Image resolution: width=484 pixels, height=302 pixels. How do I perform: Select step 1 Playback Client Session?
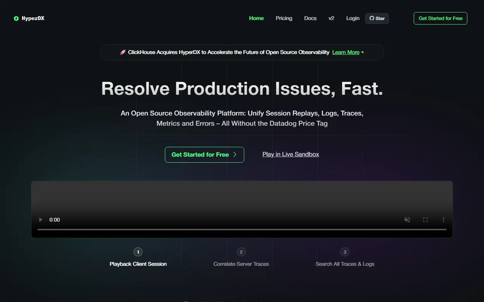pos(138,258)
